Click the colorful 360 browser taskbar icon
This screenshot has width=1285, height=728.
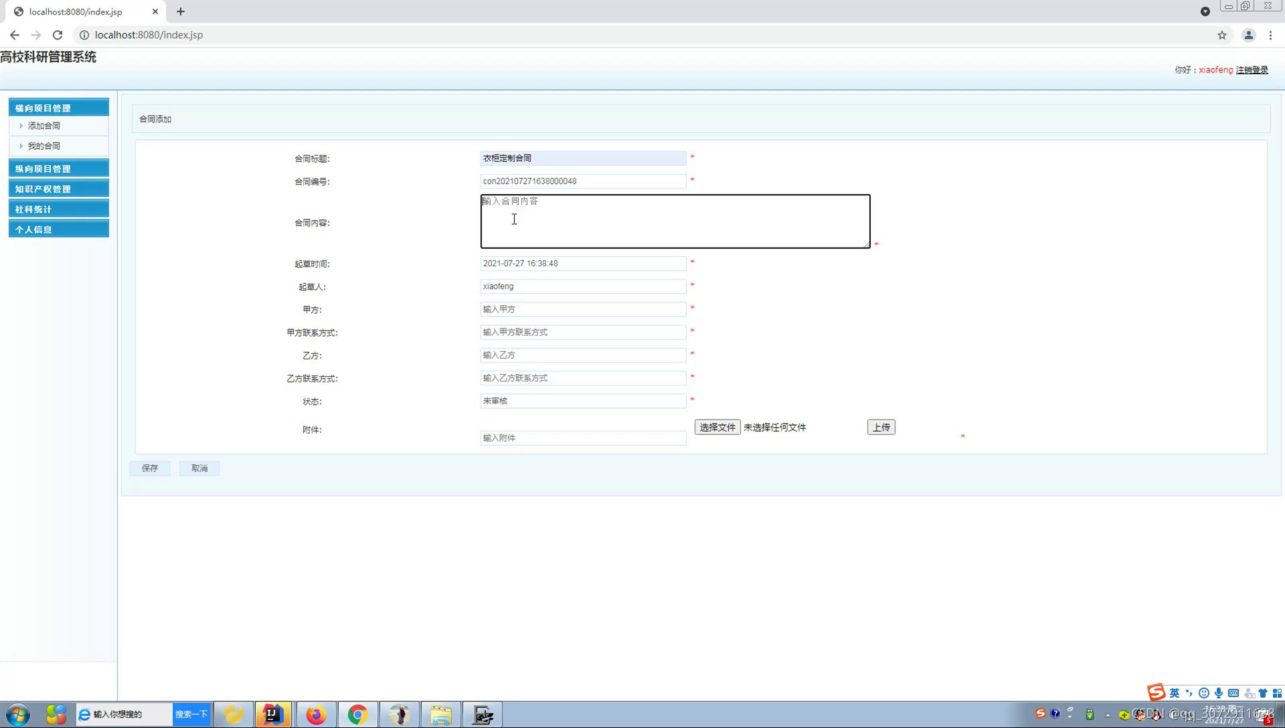(x=56, y=715)
